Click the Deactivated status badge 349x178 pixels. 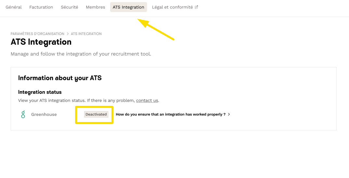[96, 114]
